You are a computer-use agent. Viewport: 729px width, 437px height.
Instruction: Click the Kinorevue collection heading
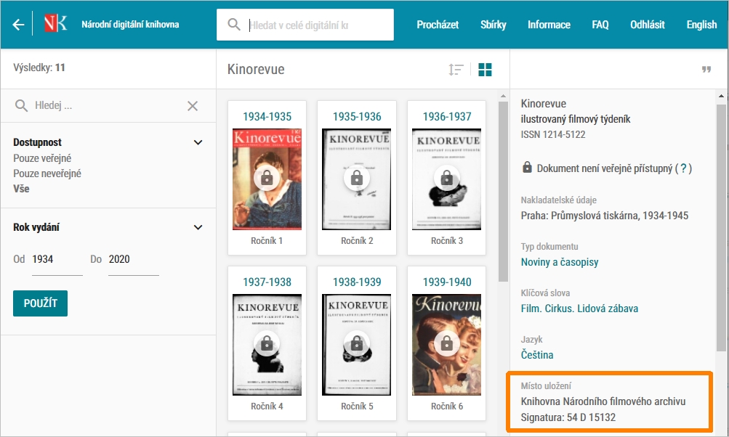pos(256,69)
